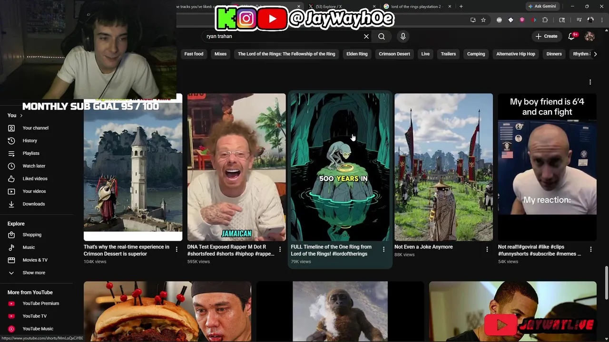Image resolution: width=609 pixels, height=342 pixels.
Task: Select the Live filter chip
Action: (425, 54)
